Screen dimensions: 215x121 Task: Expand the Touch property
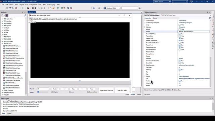(x=145, y=76)
